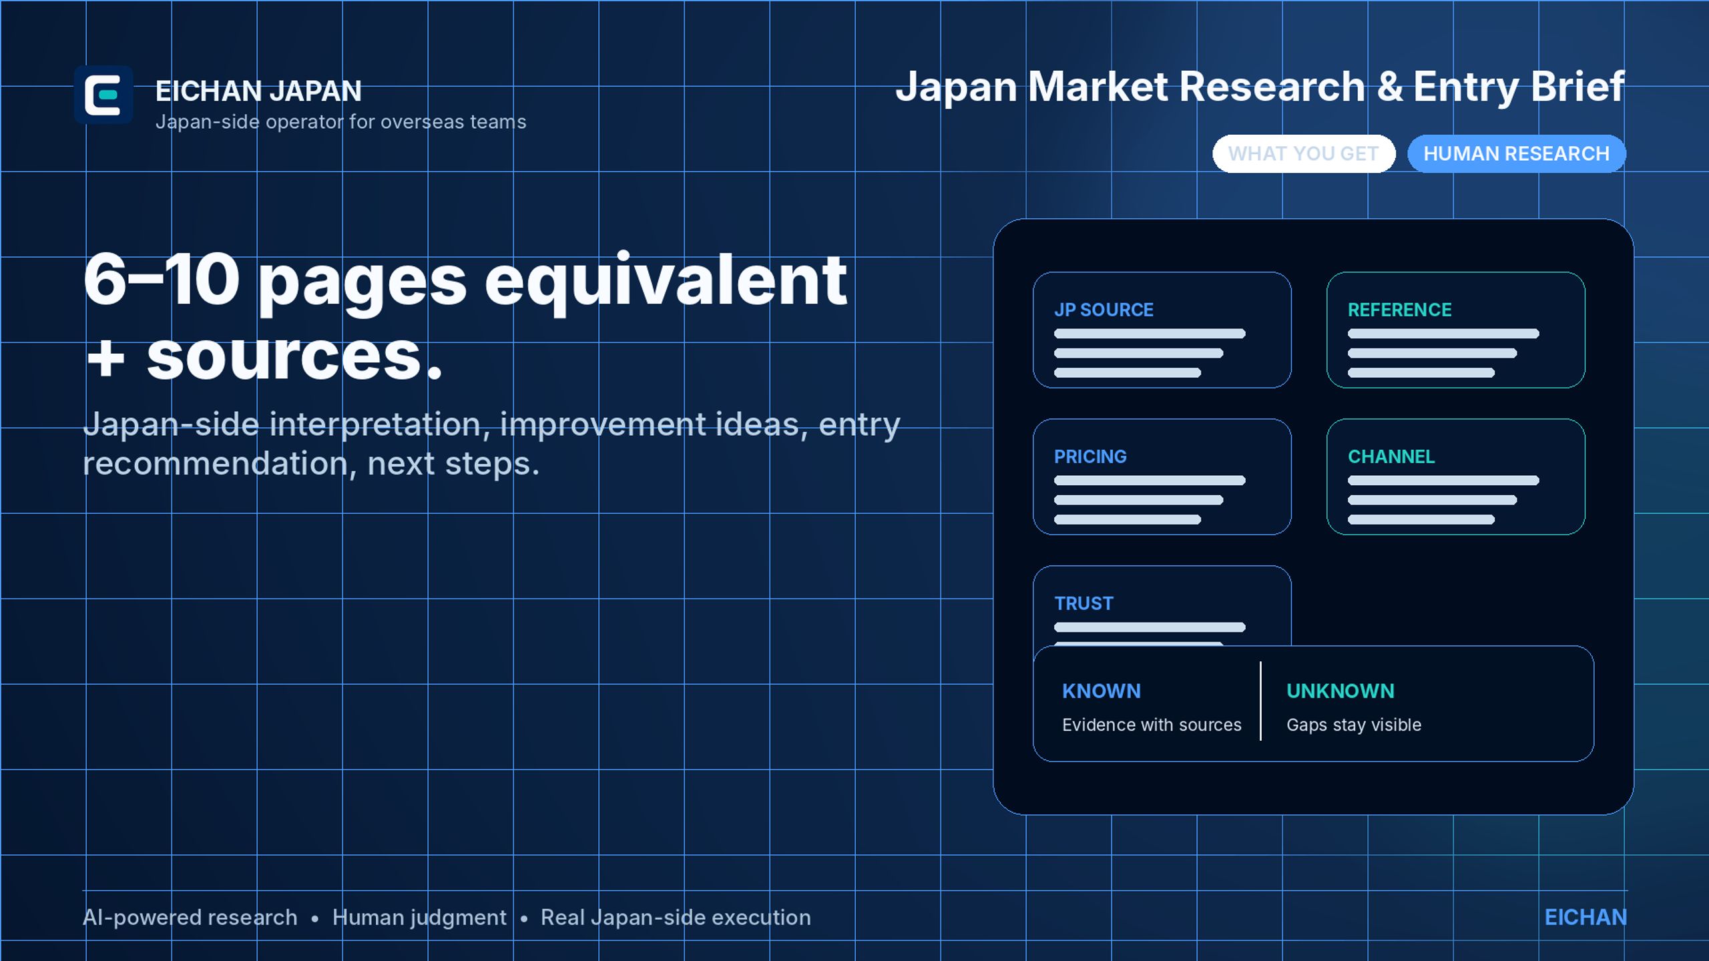Select the HUMAN RESEARCH pill
This screenshot has height=961, width=1709.
[x=1517, y=153]
